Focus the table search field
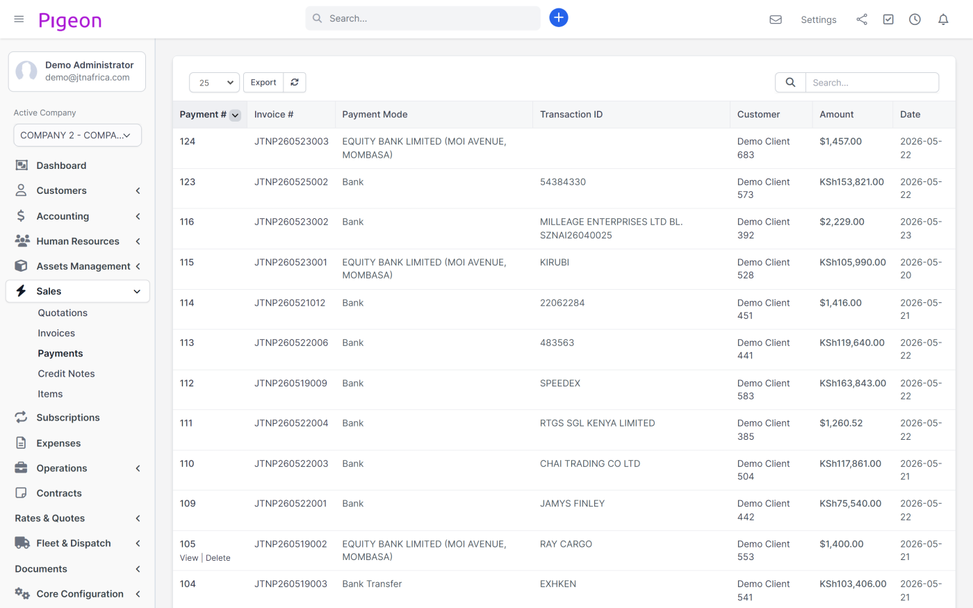Viewport: 973px width, 608px height. [x=872, y=83]
